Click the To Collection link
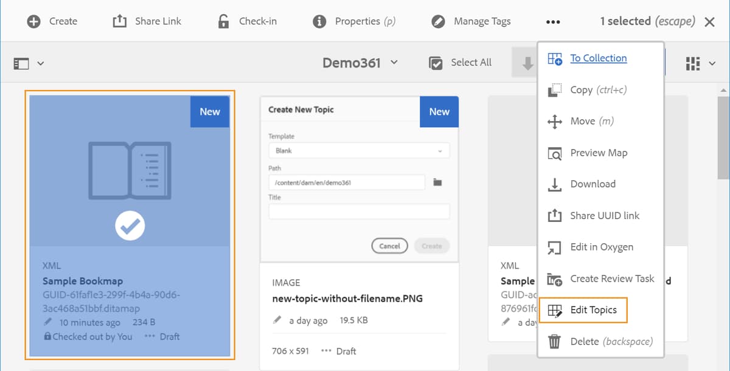 click(x=599, y=58)
